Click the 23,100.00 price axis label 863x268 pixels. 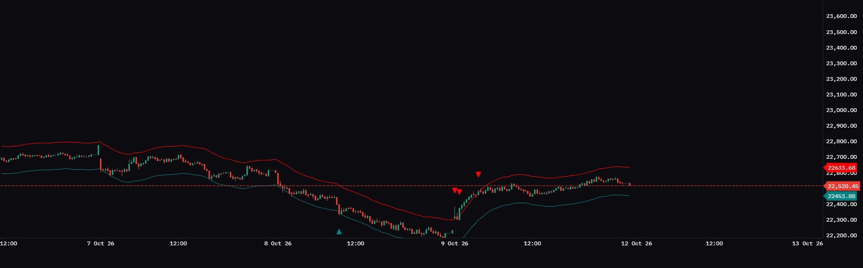tap(841, 95)
